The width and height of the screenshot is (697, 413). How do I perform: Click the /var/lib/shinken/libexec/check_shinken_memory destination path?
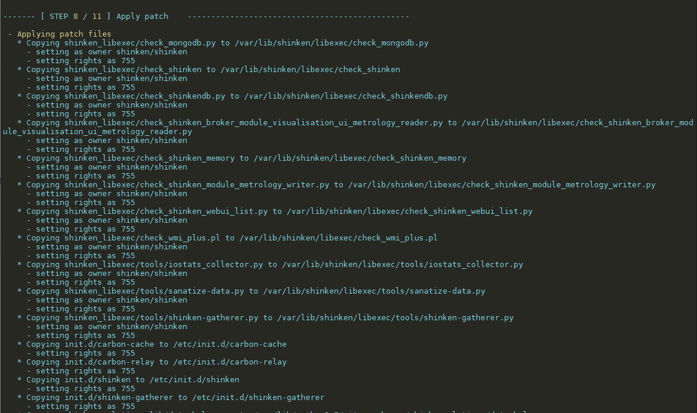coord(360,158)
